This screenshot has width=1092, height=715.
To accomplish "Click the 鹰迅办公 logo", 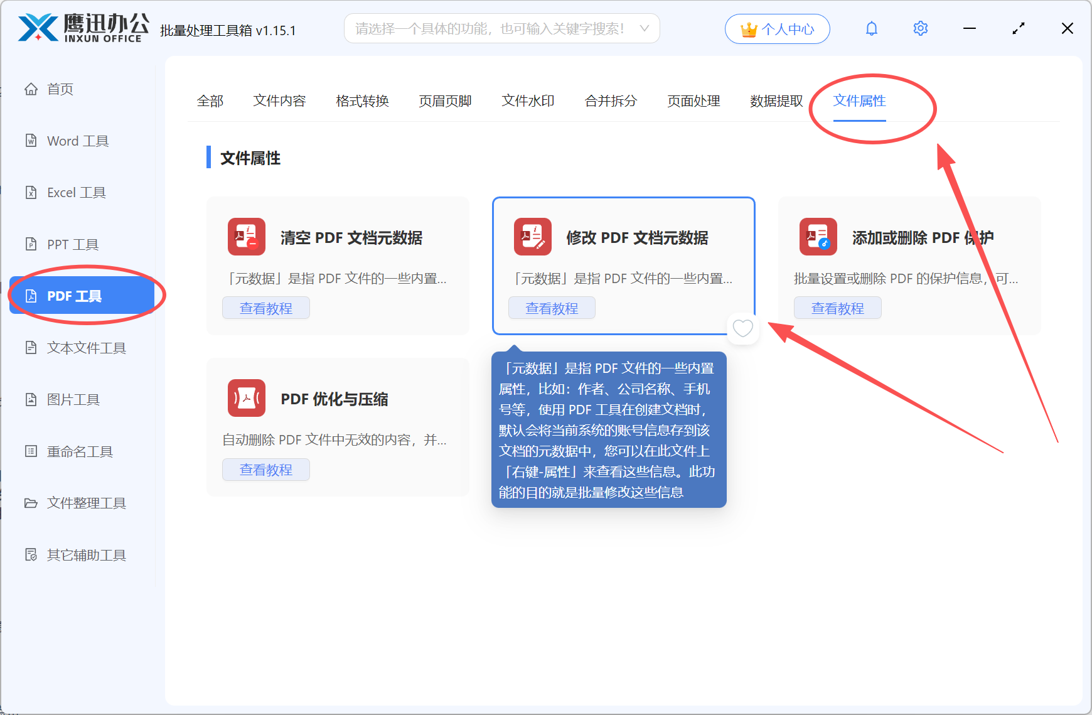I will [82, 28].
